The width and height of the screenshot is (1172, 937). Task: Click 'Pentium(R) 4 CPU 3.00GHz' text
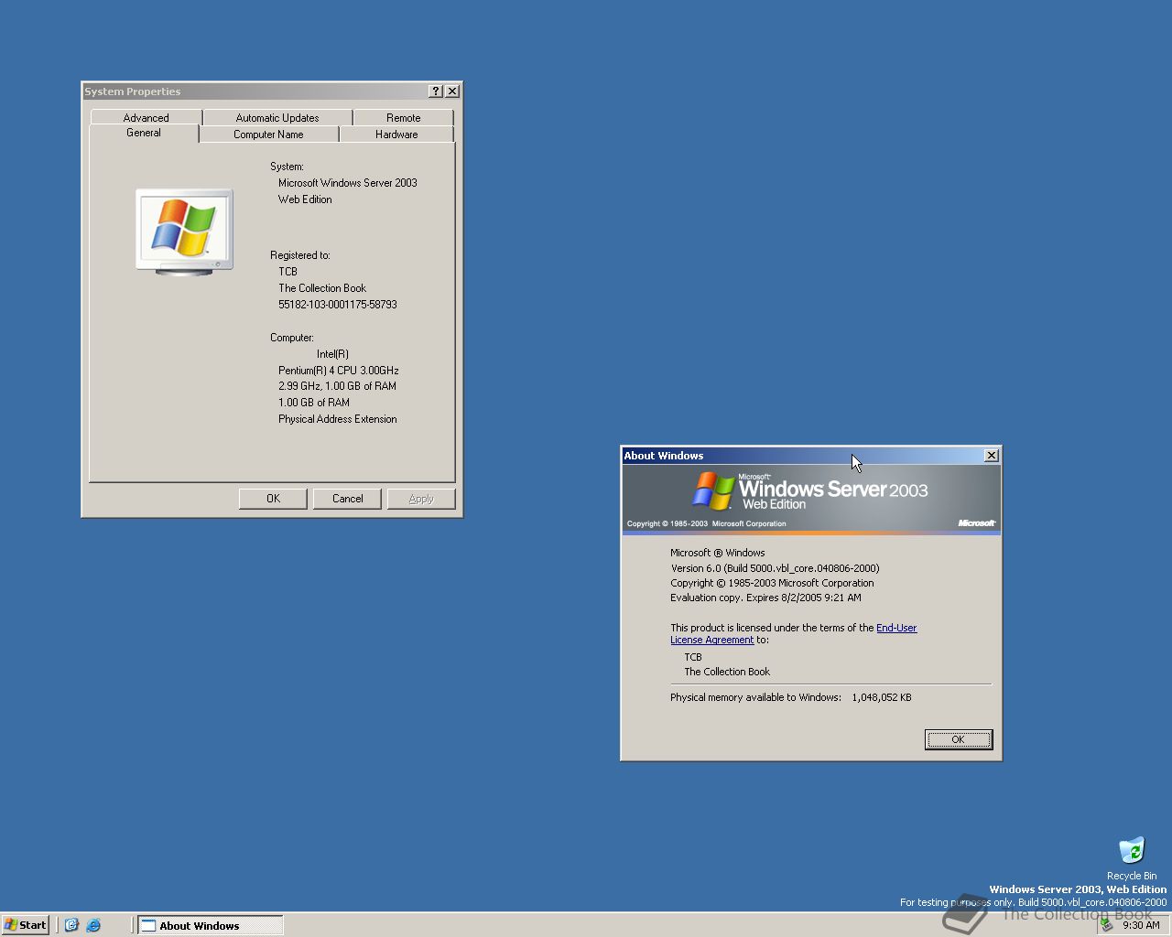click(x=339, y=370)
